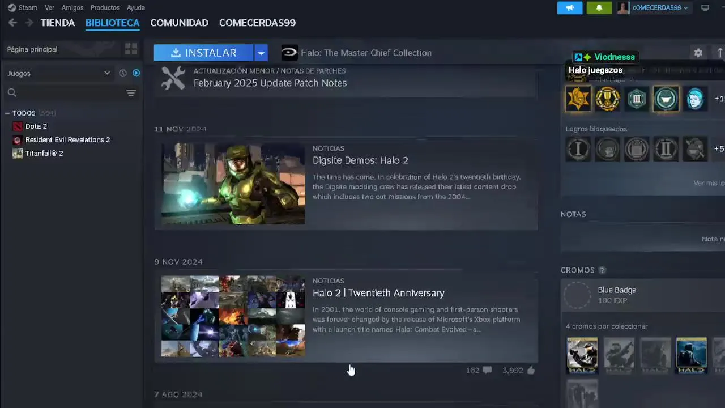This screenshot has height=408, width=725.
Task: Open the Amigos menu
Action: pos(72,7)
